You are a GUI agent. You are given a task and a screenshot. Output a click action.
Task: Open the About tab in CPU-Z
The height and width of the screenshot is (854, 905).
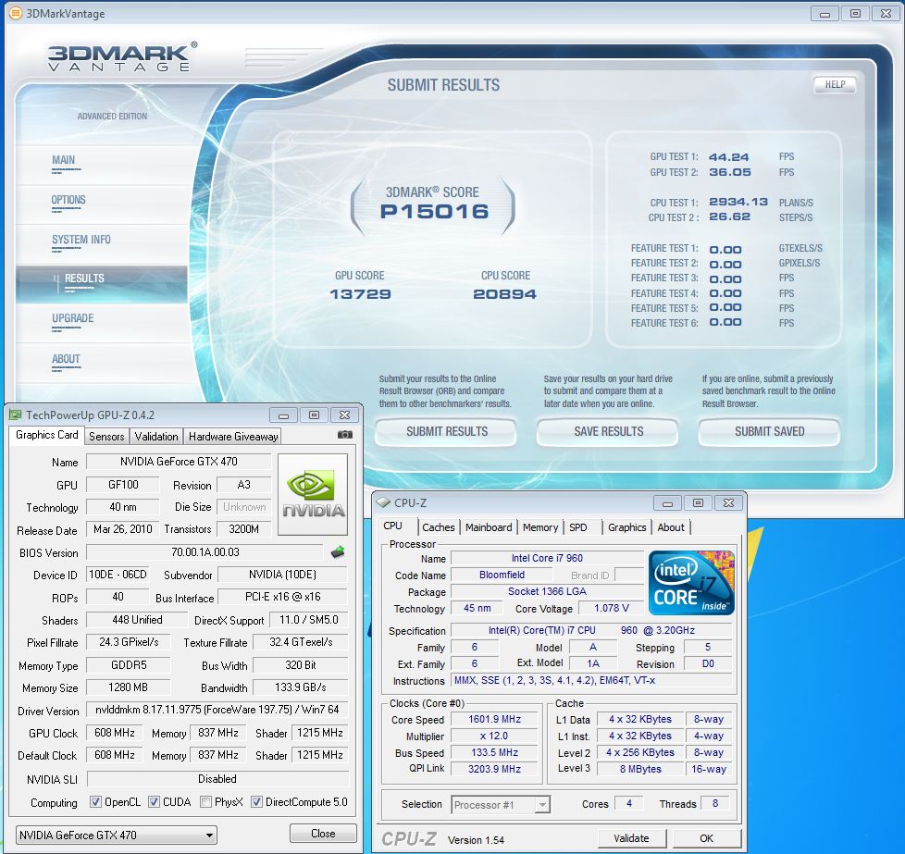click(671, 527)
